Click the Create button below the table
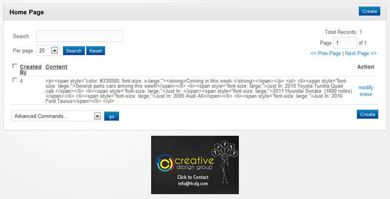 [x=367, y=114]
